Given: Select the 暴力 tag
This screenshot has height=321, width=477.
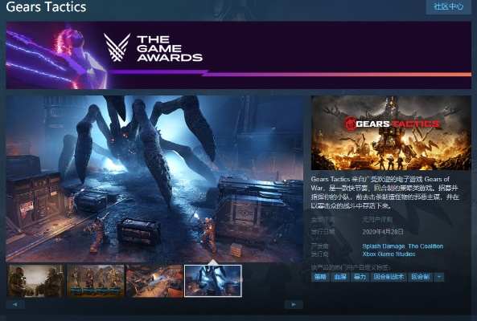Looking at the screenshot, I should 360,277.
